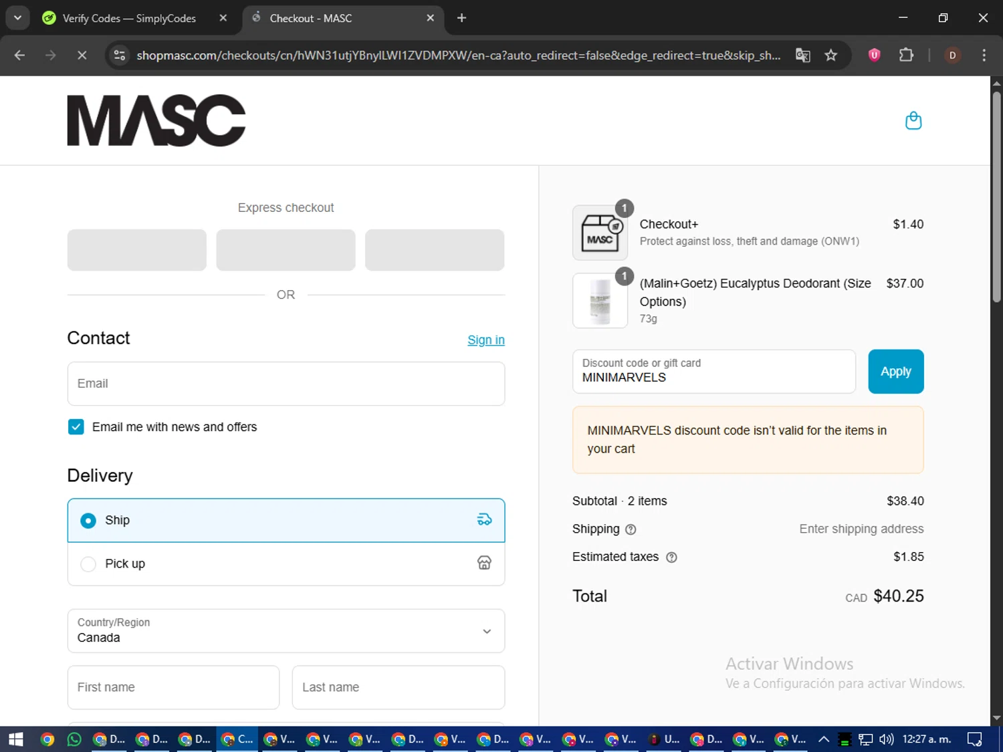Click the third Express checkout placeholder button
This screenshot has width=1003, height=752.
tap(435, 250)
